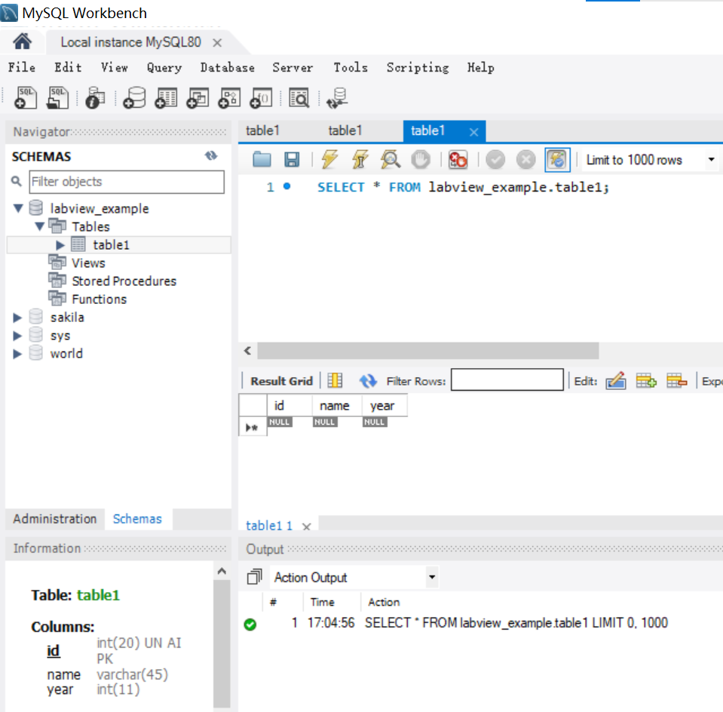Screen dimensions: 723x712
Task: Select the Views tree item
Action: (88, 263)
